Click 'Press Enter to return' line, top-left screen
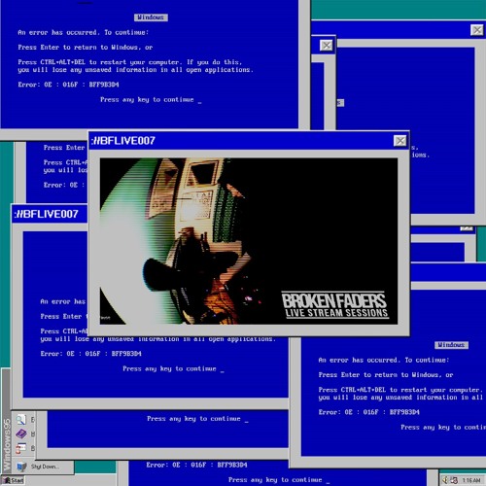486x486 pixels. 86,48
